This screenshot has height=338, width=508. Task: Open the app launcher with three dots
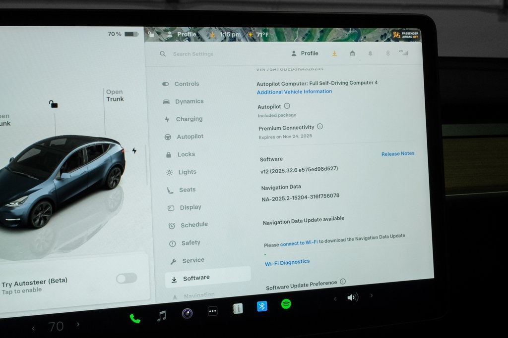point(212,311)
